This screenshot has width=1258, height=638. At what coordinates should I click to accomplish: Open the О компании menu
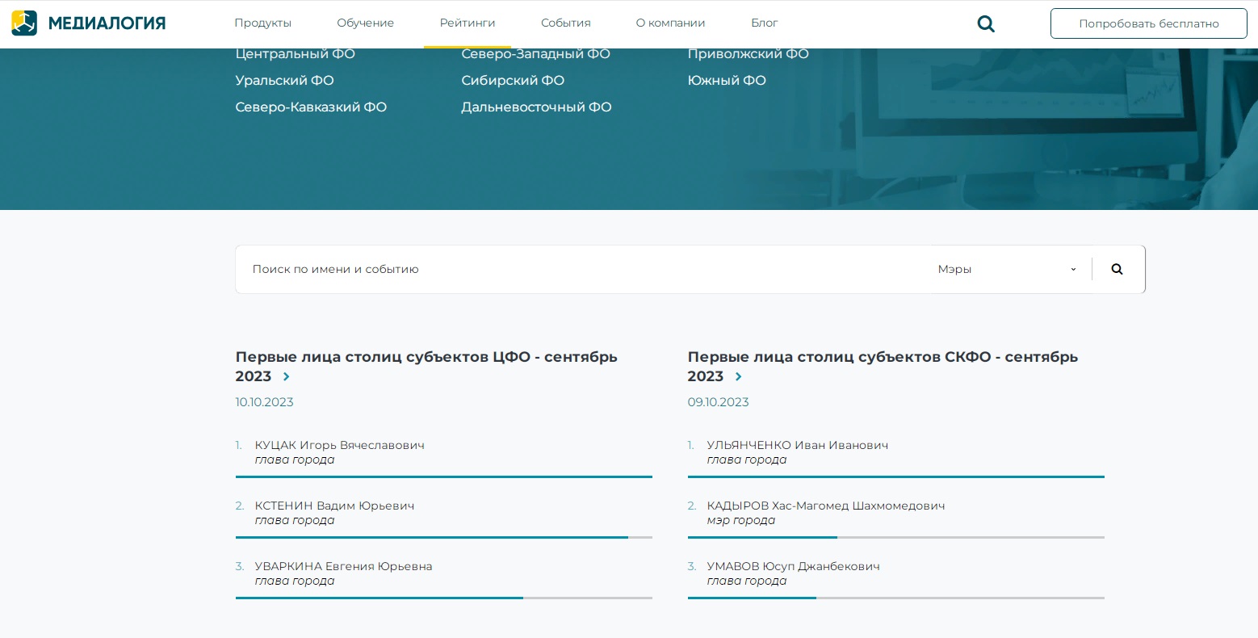(x=670, y=23)
